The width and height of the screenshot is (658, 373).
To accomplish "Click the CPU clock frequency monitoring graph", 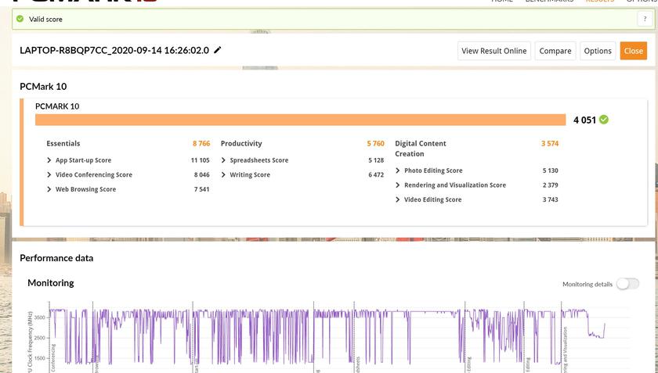I will point(329,336).
